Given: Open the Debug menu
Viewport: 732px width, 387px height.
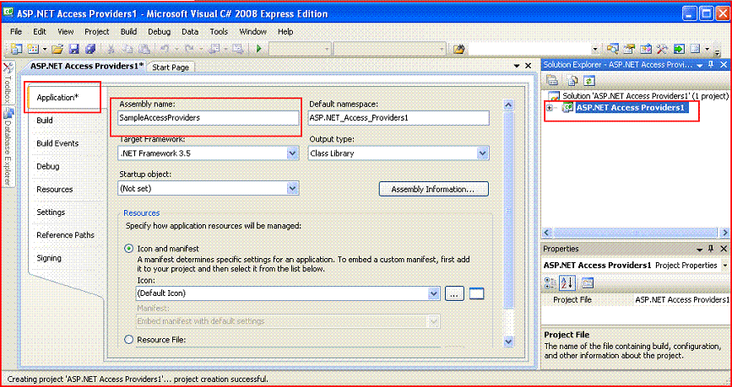Looking at the screenshot, I should tap(160, 32).
